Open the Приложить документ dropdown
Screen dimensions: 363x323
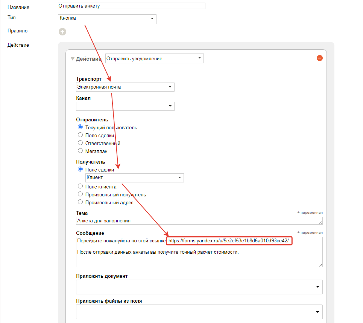(x=199, y=287)
